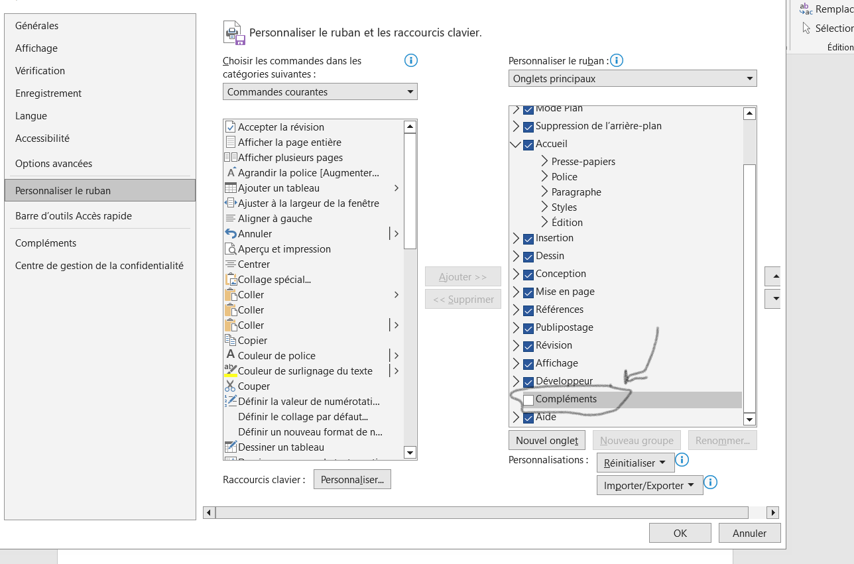Click the Couper scissors icon
Viewport: 854px width, 564px height.
point(231,386)
